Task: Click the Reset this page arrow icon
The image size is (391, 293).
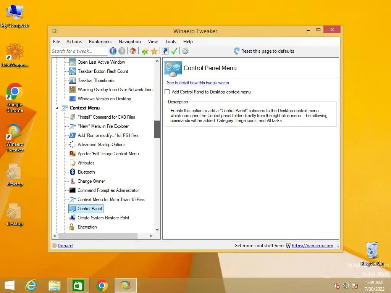Action: (236, 51)
